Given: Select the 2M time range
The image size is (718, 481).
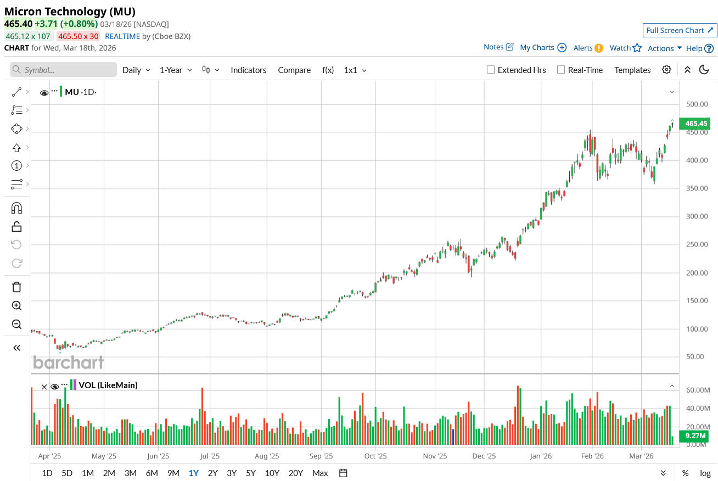Looking at the screenshot, I should 109,473.
